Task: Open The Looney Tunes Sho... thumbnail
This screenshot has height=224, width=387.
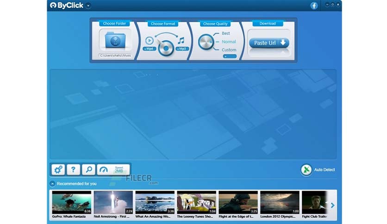Action: point(196,202)
